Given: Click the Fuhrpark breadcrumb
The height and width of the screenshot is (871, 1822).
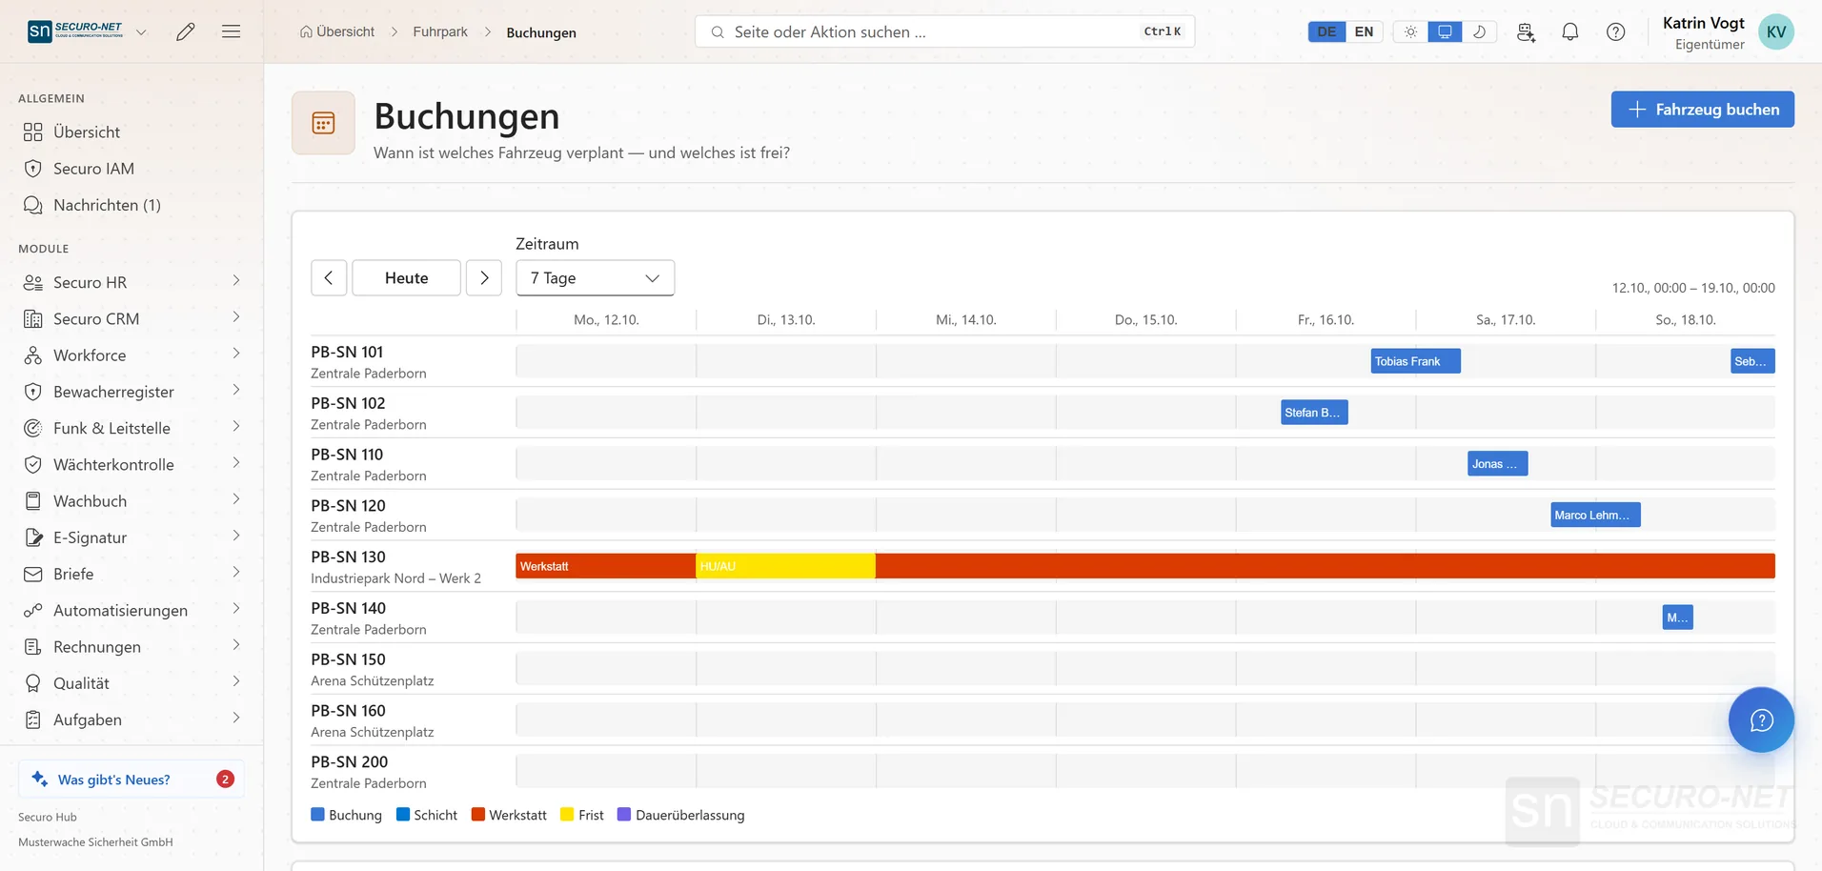Looking at the screenshot, I should [x=440, y=31].
